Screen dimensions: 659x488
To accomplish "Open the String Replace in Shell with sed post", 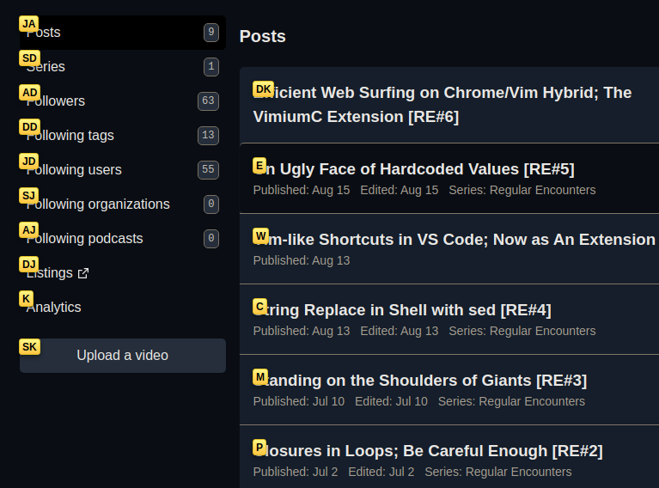I will pos(402,310).
